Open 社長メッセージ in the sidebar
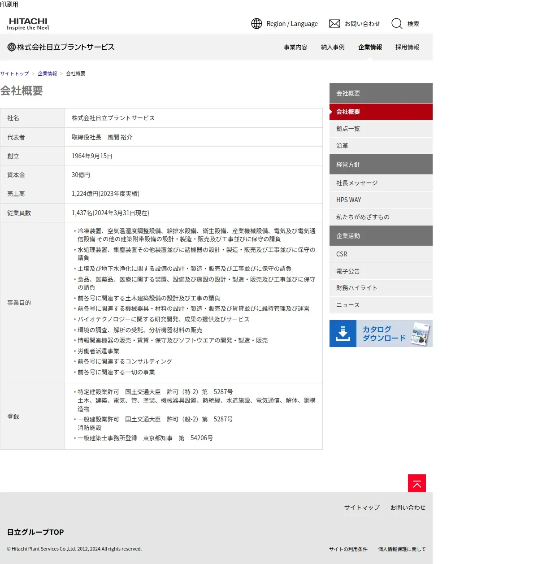Viewport: 538px width, 564px height. tap(381, 183)
